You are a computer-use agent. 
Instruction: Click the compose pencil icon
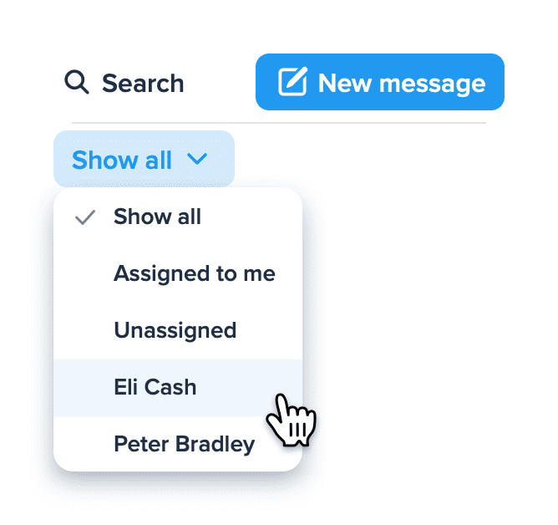(x=292, y=82)
